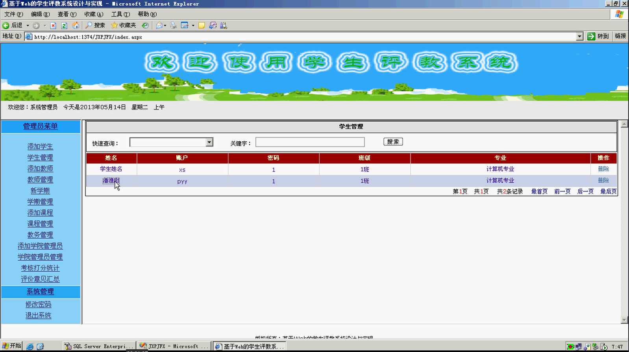Open the 工具 menu

(120, 14)
